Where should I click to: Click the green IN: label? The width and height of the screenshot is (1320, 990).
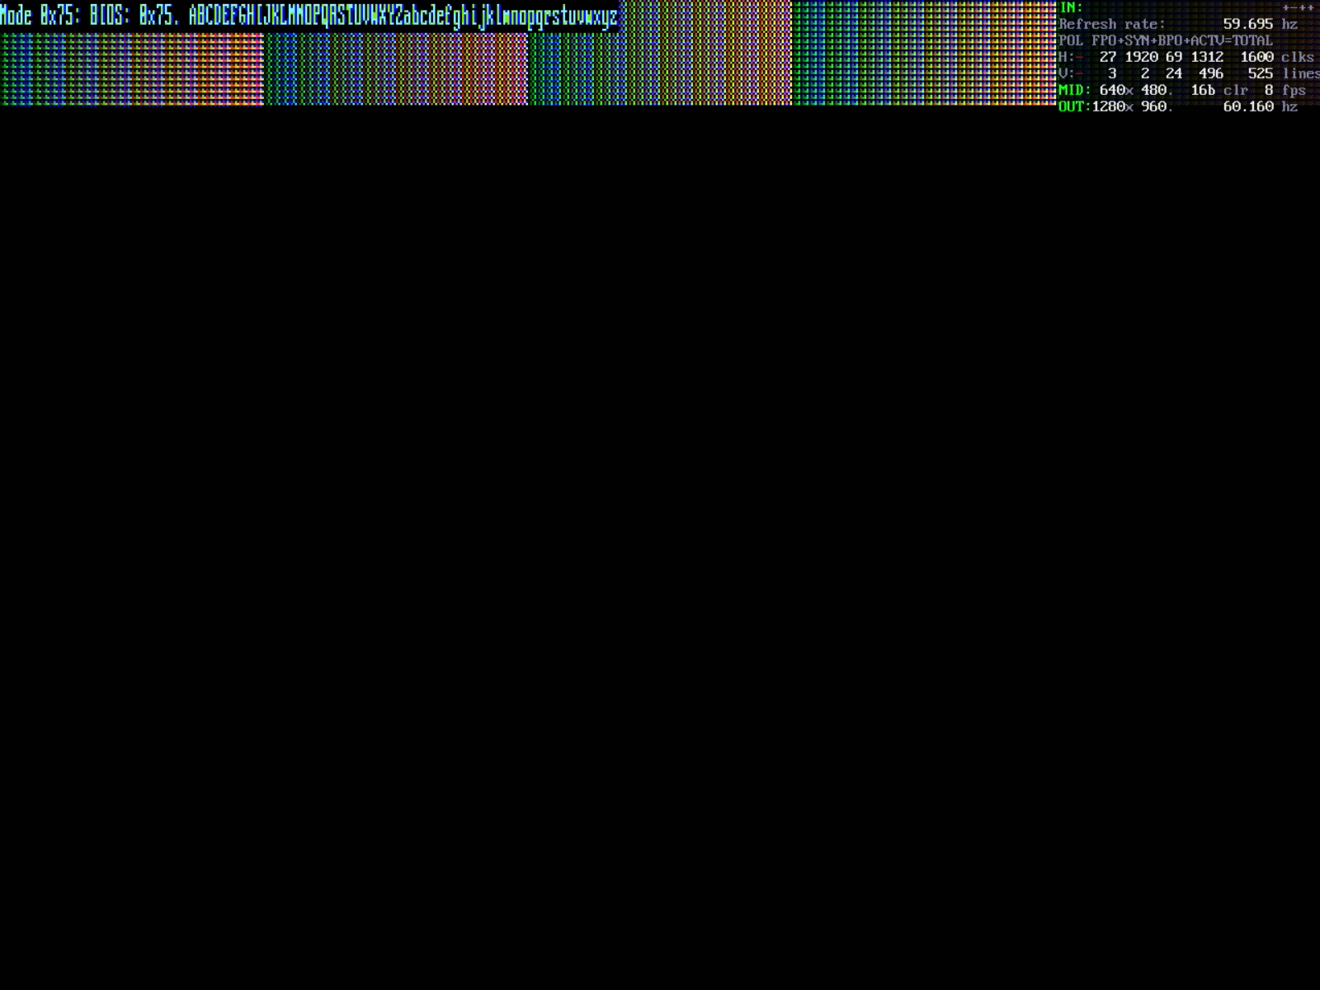[1070, 8]
